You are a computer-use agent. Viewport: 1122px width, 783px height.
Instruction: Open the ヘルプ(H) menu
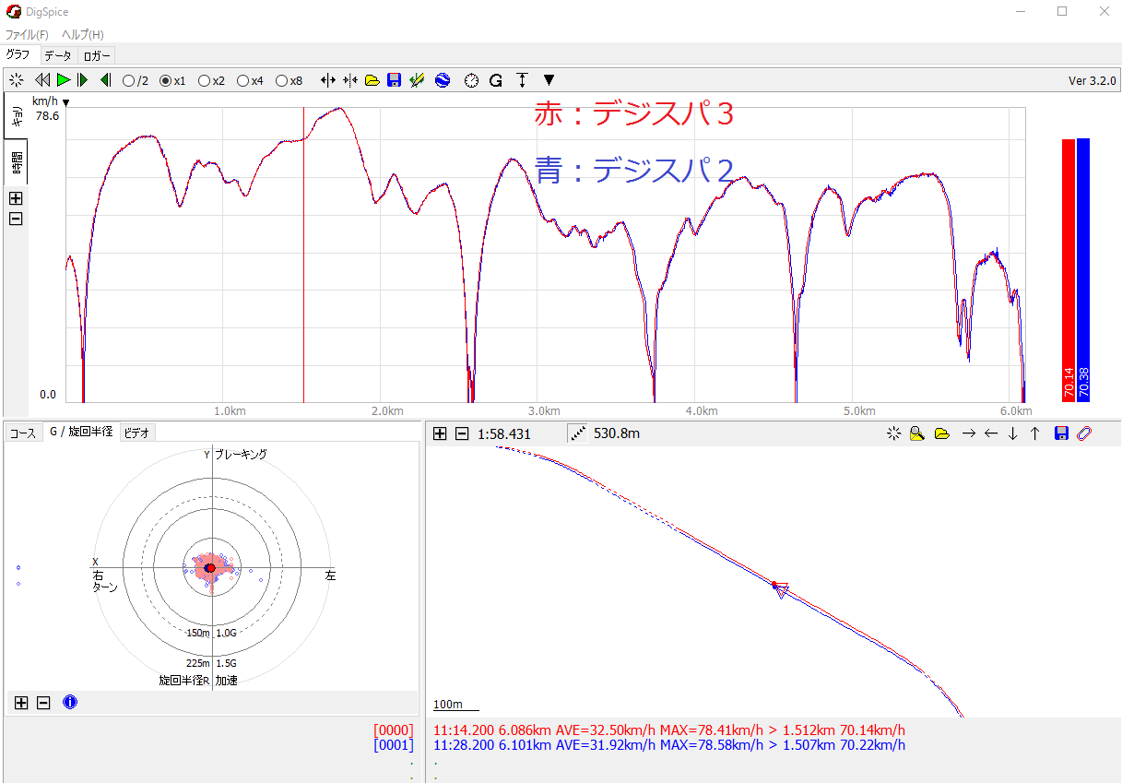pyautogui.click(x=83, y=34)
